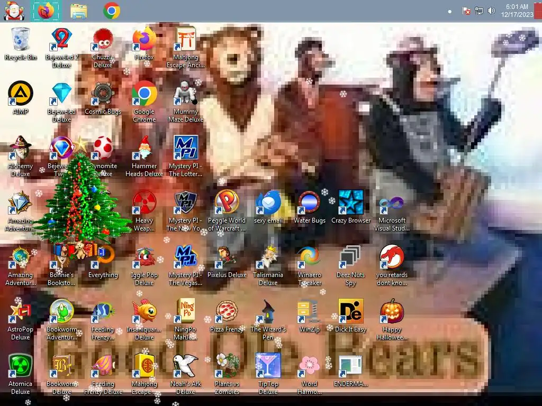Viewport: 542px width, 406px height.
Task: Open Bookworm Deluxe shortcut
Action: (x=61, y=374)
